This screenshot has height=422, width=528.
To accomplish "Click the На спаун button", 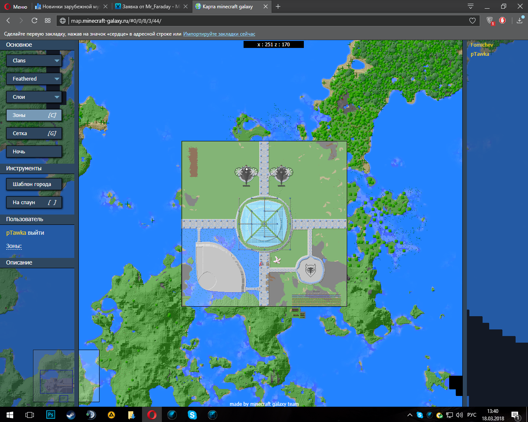I will coord(34,203).
